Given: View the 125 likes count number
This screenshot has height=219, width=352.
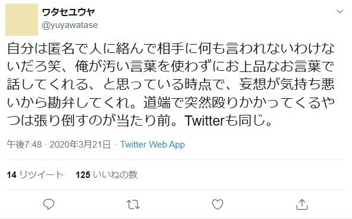Looking at the screenshot, I should click(83, 175).
